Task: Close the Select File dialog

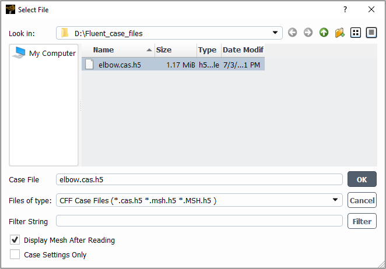Action: coord(371,9)
